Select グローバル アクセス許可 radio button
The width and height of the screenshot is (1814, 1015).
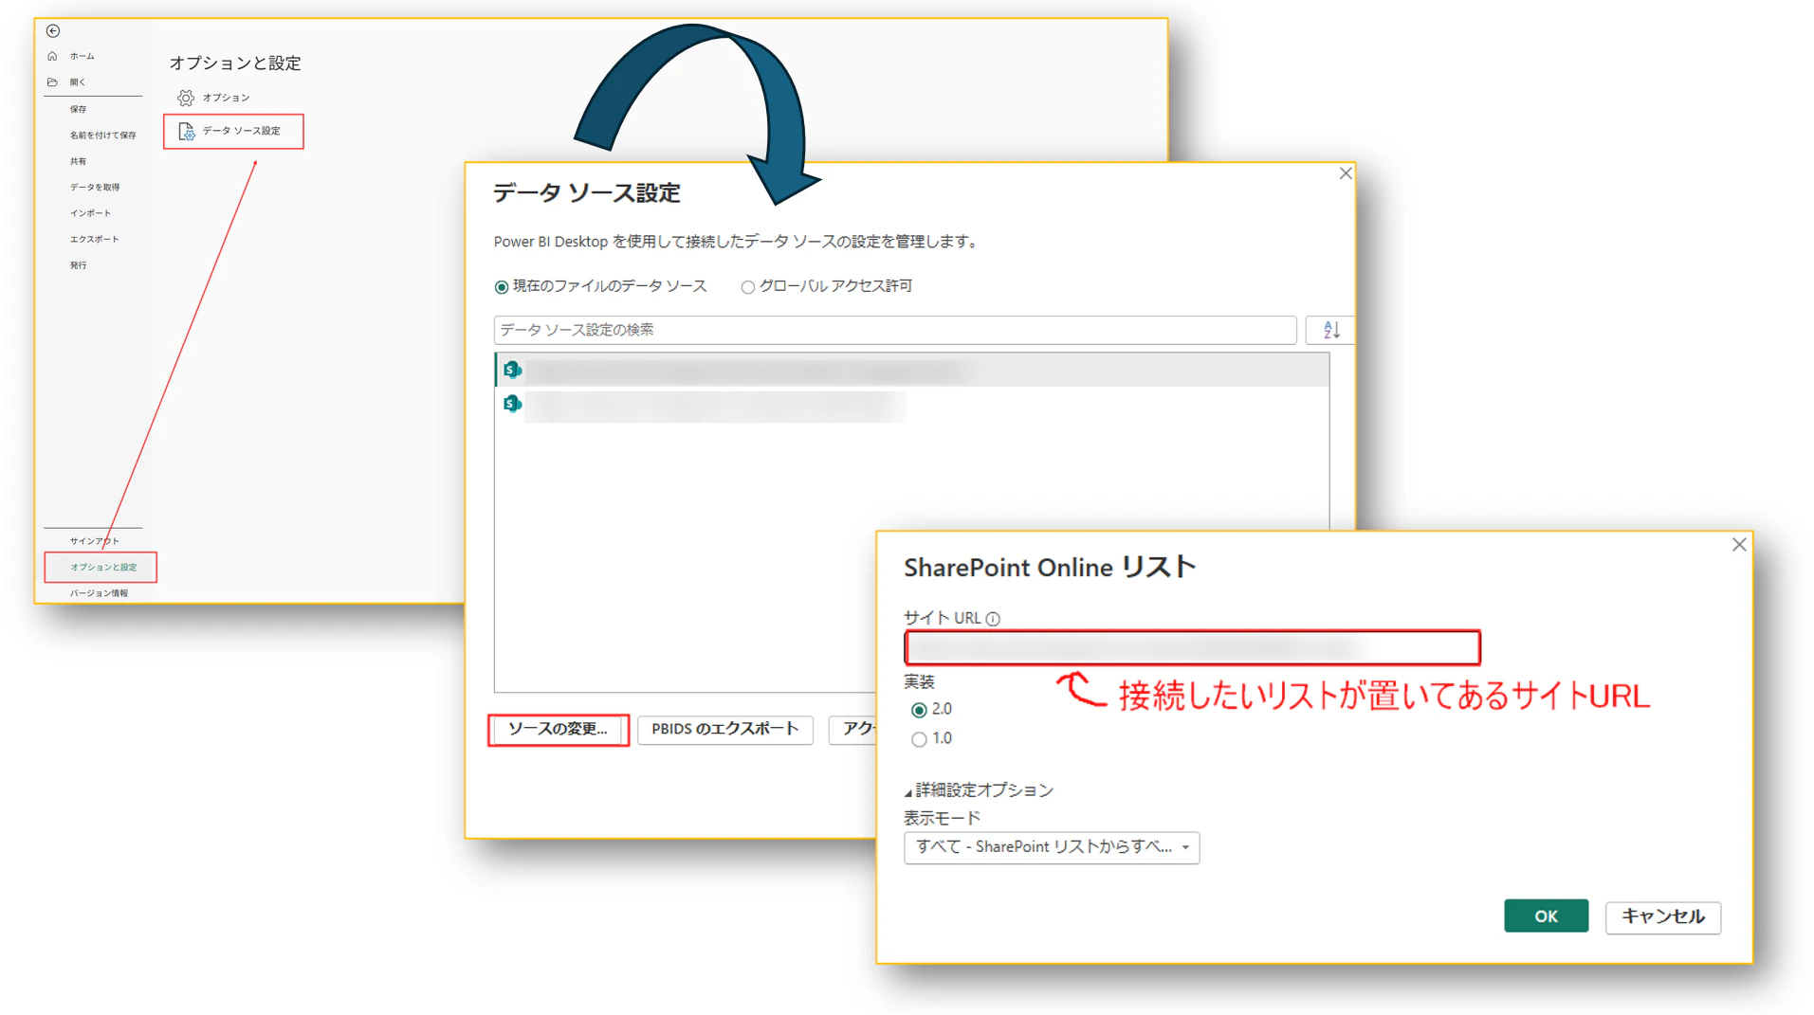click(748, 287)
